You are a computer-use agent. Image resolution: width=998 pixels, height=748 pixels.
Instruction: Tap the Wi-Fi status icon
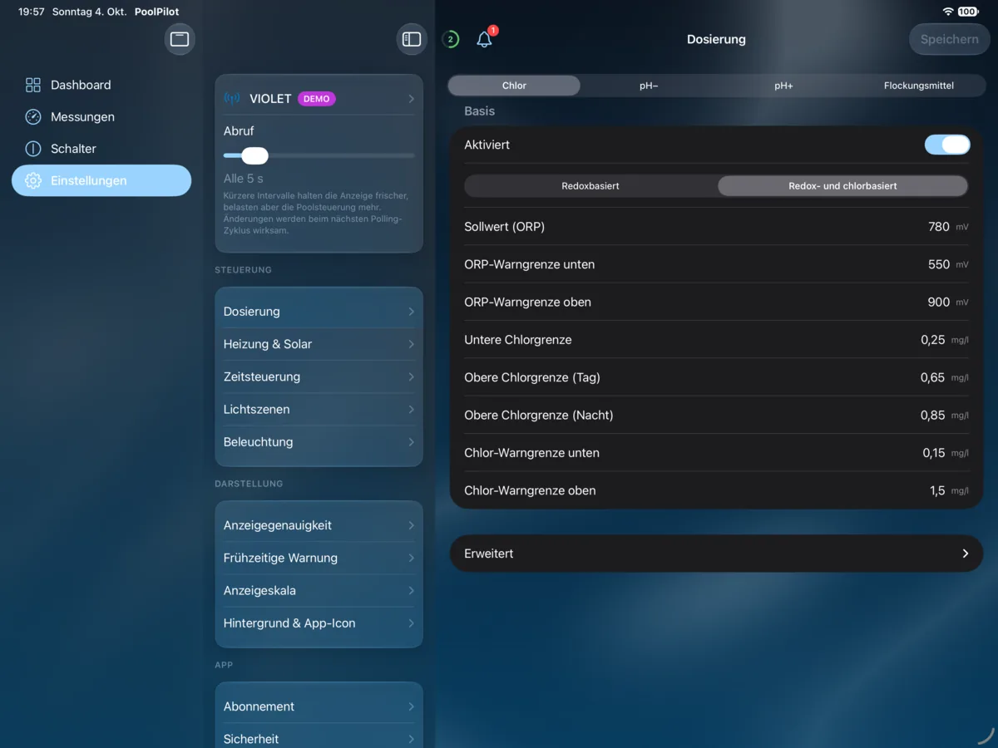[947, 12]
